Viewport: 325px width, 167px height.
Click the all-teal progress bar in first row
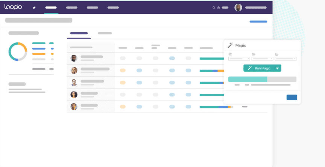click(x=212, y=59)
